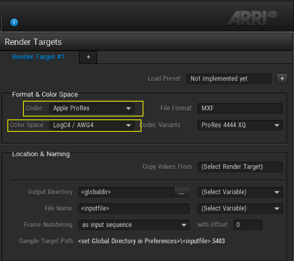
Task: Click the Sample Target Path text
Action: click(151, 241)
